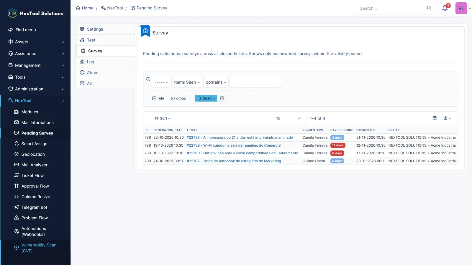Collapse the NexTool menu section
This screenshot has width=472, height=265.
(x=35, y=101)
